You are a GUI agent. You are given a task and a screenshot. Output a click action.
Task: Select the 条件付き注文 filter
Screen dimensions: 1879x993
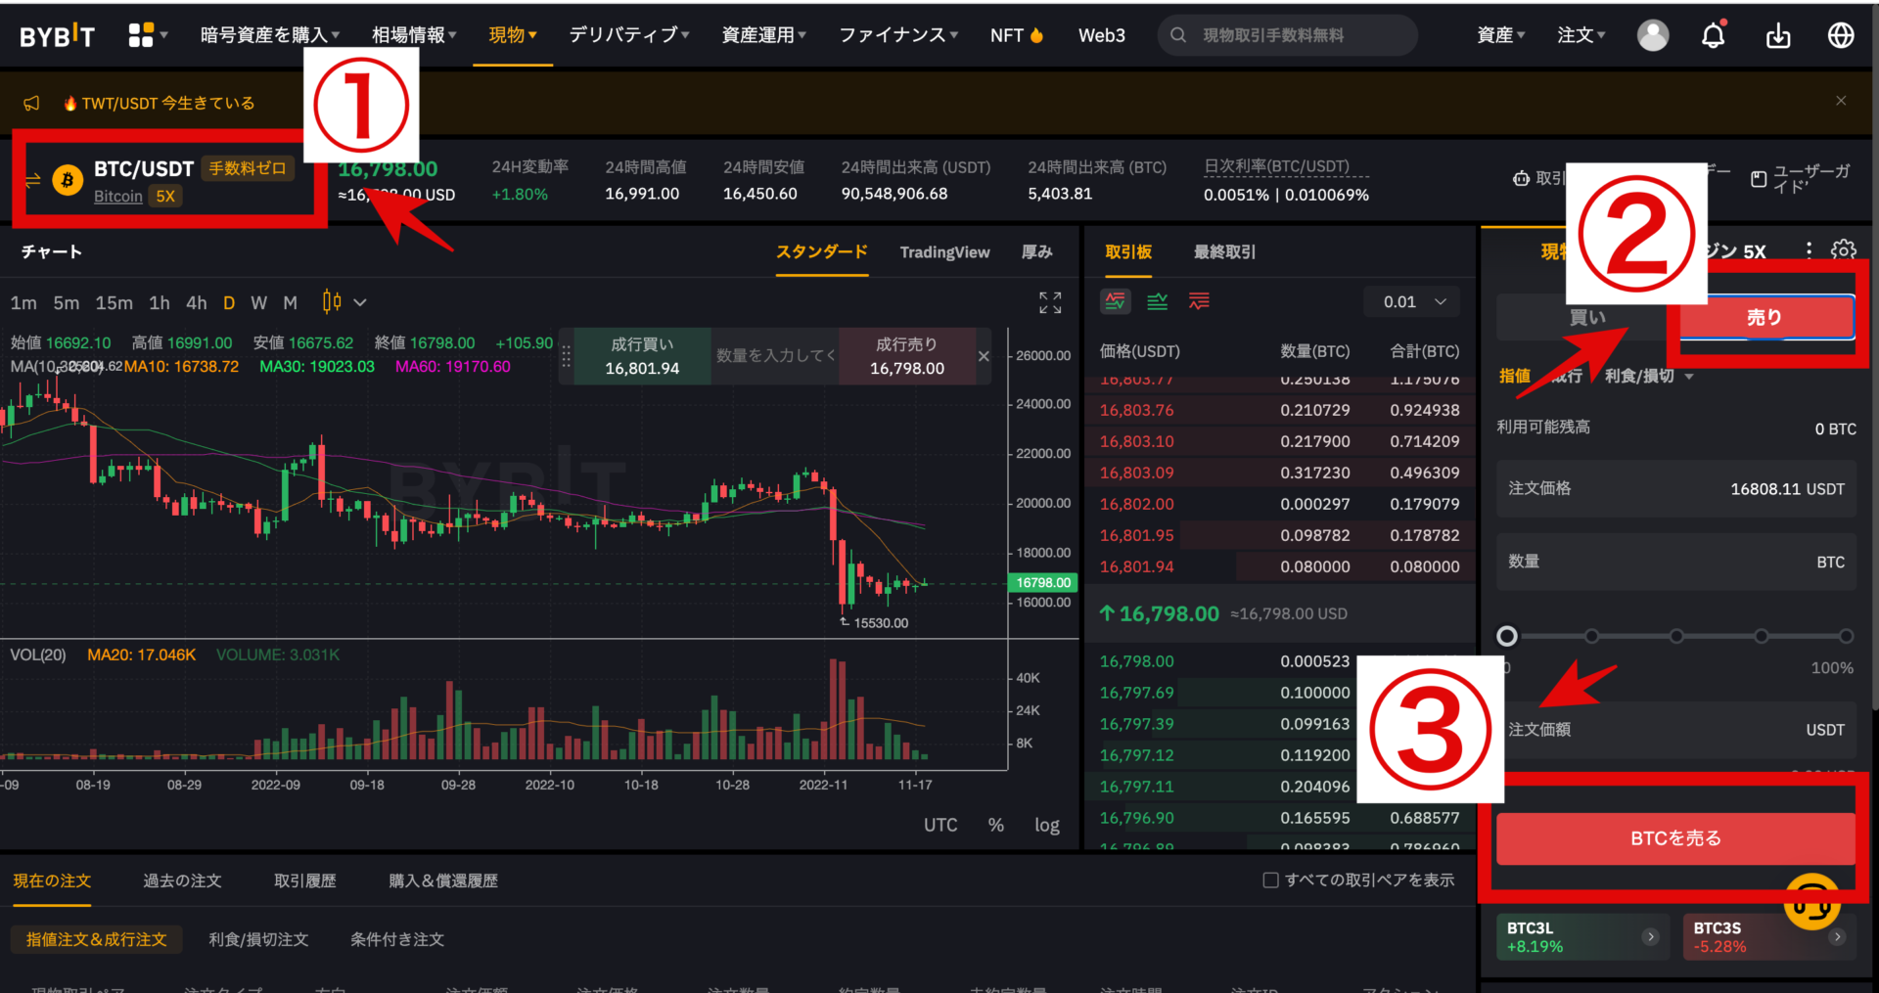pos(397,939)
